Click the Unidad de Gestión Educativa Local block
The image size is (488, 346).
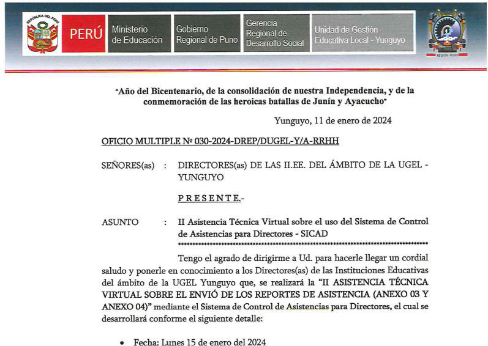361,34
